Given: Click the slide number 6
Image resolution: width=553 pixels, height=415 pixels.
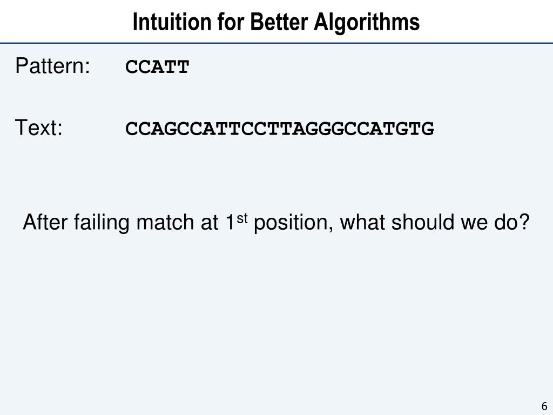Looking at the screenshot, I should point(544,406).
